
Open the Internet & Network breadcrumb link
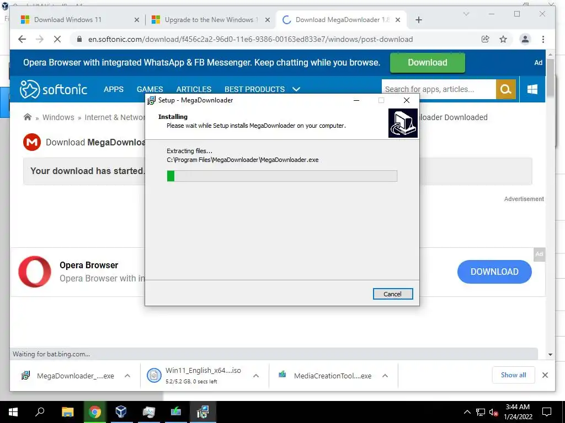pos(115,117)
